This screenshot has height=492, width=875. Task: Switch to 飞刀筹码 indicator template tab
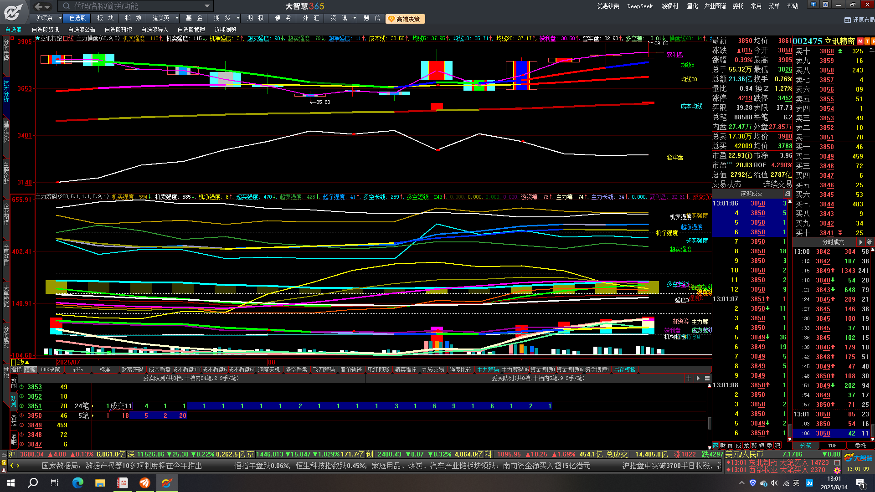coord(324,370)
